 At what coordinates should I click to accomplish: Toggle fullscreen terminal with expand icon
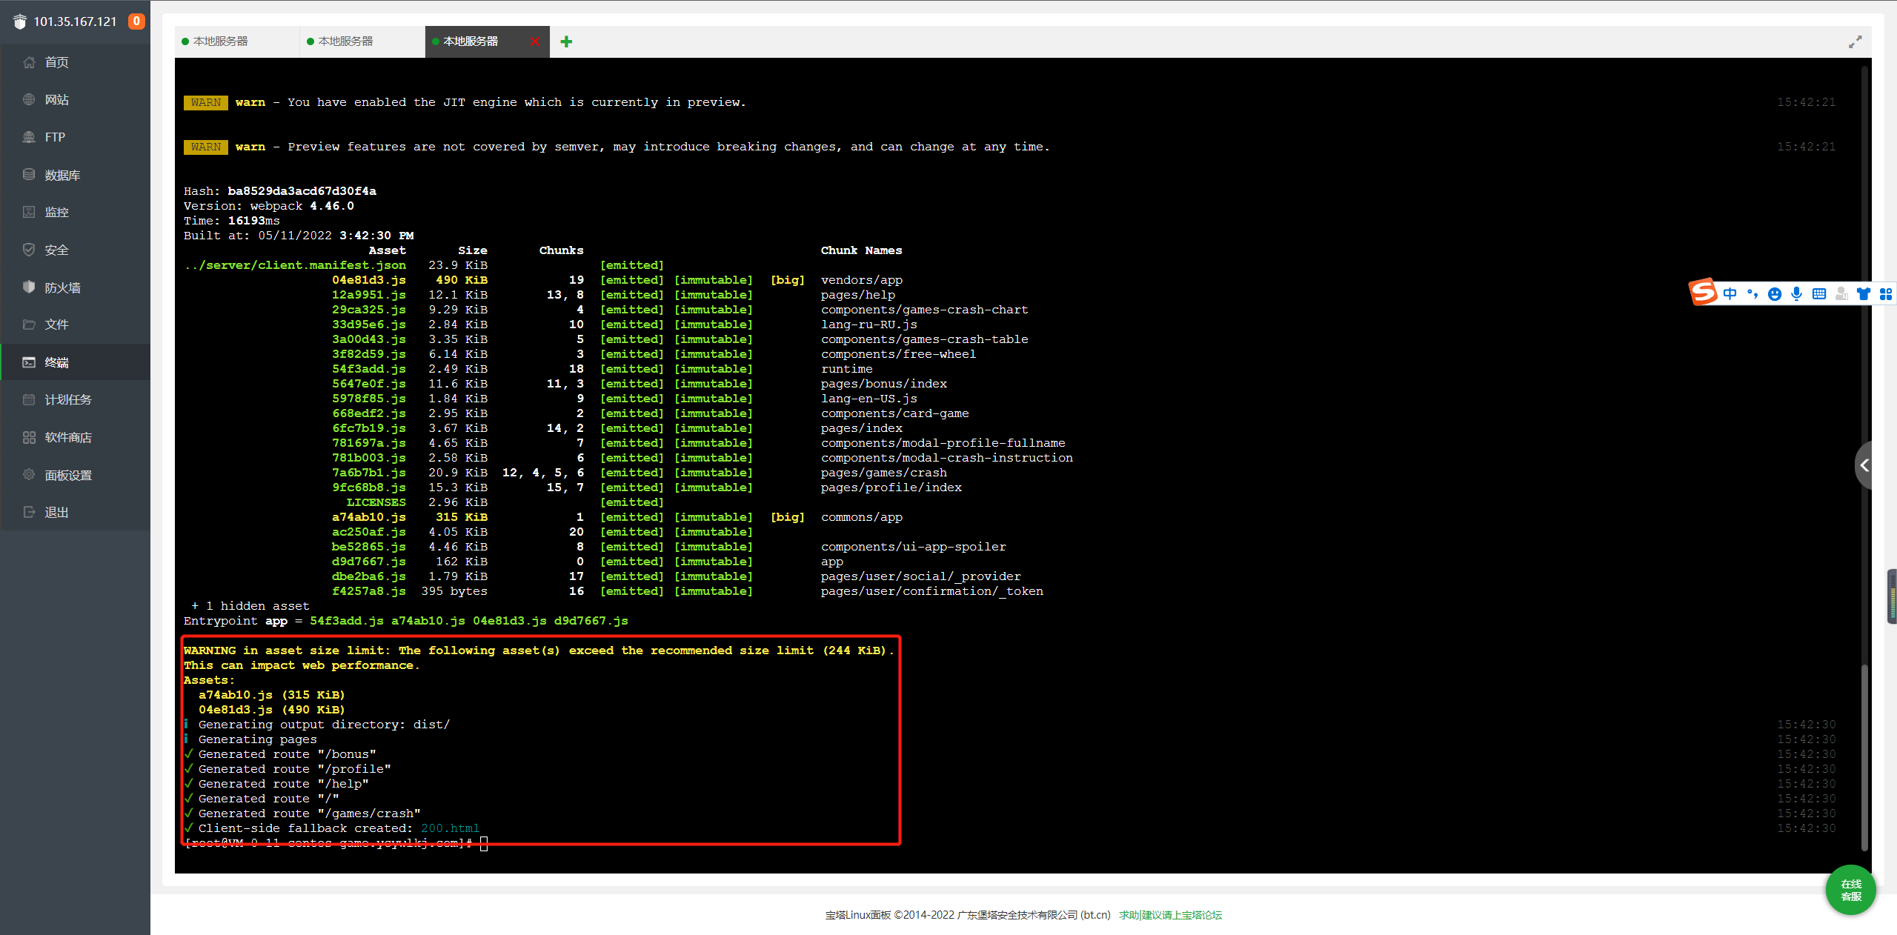[1855, 42]
